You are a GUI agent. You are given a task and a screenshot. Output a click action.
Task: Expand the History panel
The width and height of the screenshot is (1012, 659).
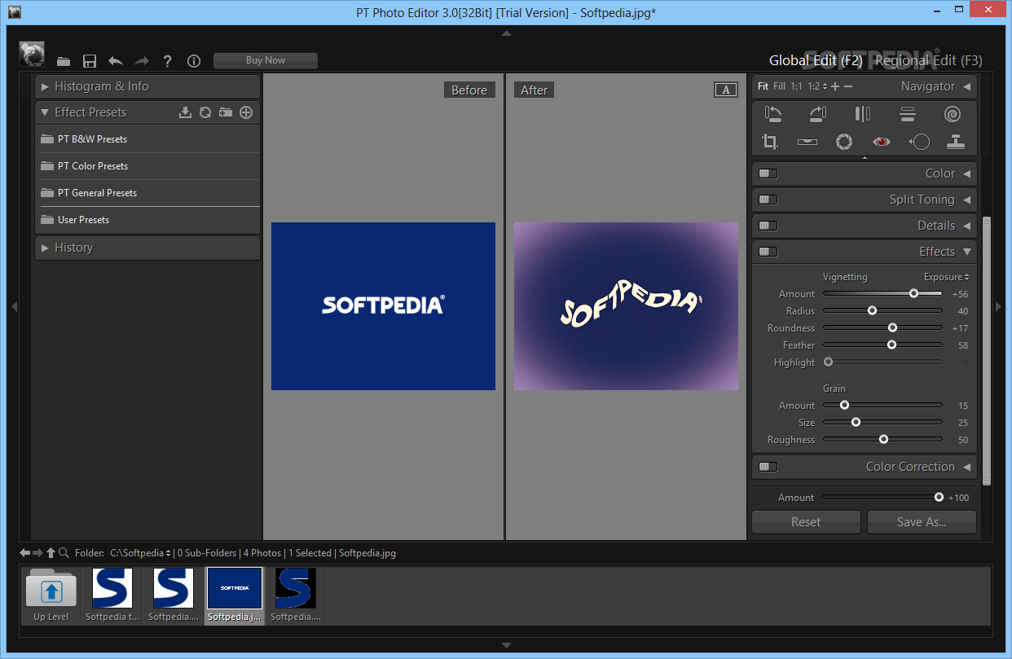[x=46, y=248]
